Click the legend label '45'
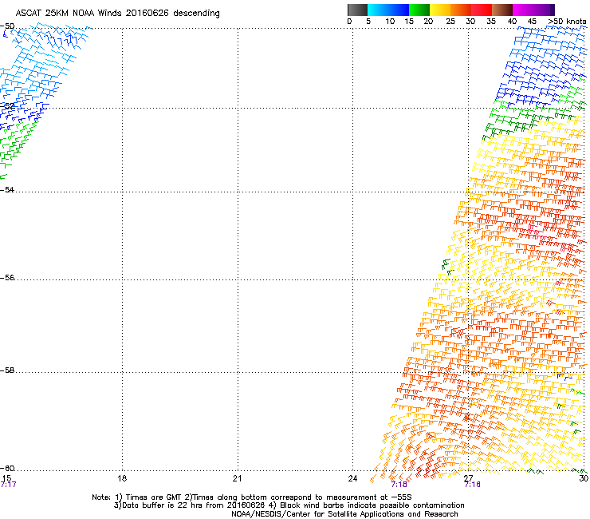 click(x=532, y=22)
